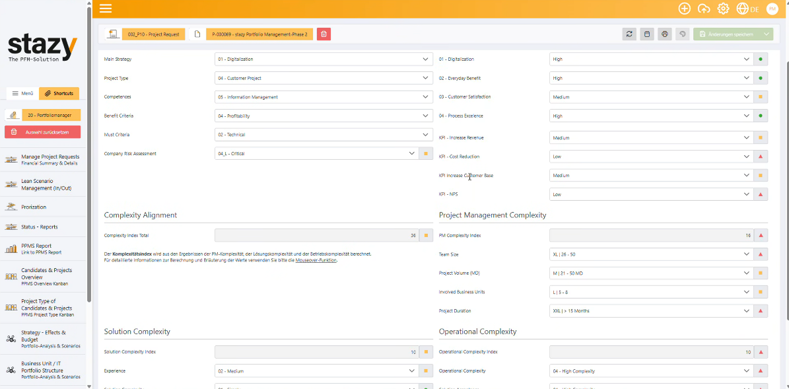Open the 03 - Customer Satisfaction dropdown
Screen dimensions: 789x389
point(651,97)
